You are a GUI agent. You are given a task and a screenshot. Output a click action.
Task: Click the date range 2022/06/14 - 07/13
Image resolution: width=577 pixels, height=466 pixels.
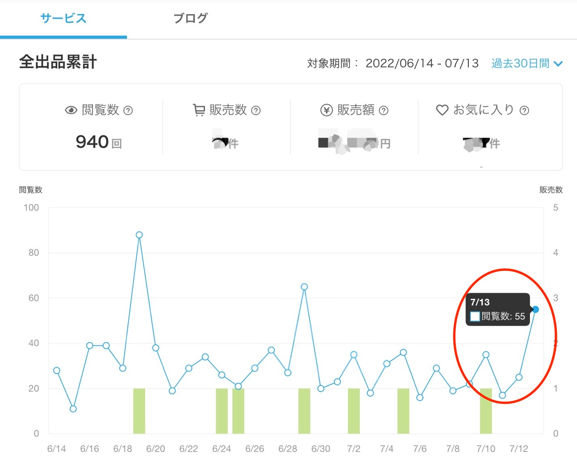(x=422, y=64)
